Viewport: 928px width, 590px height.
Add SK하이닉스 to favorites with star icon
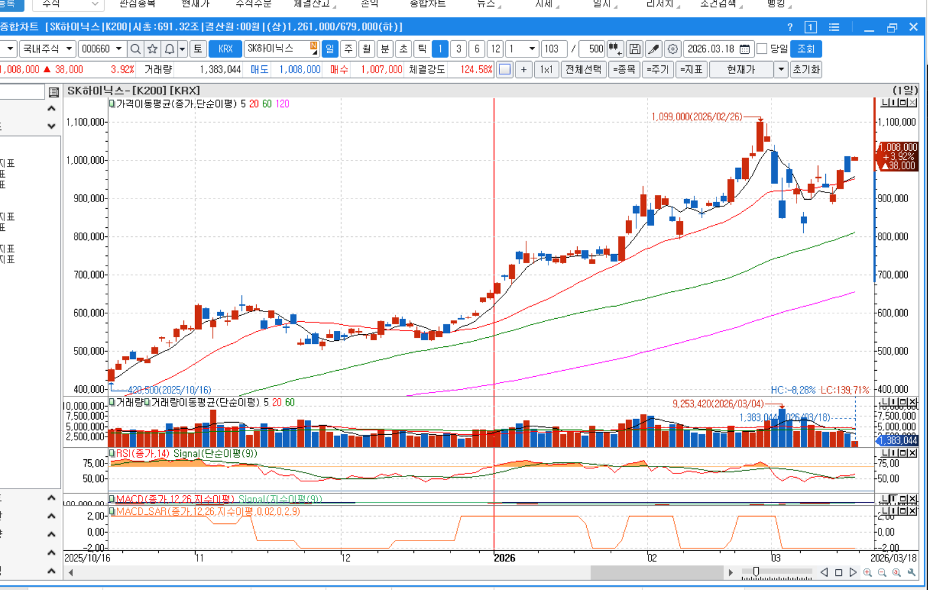[152, 49]
